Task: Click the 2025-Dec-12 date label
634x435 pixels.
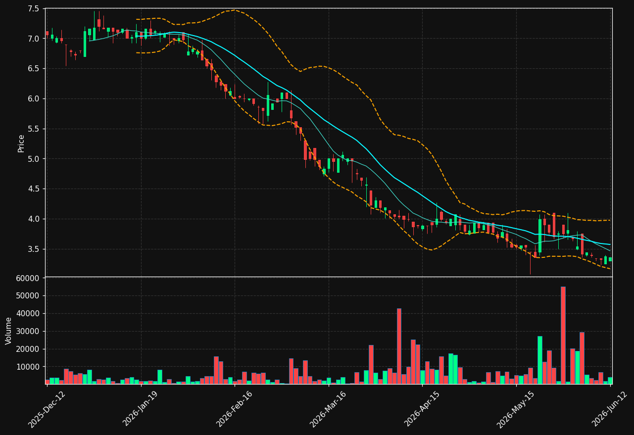Action: click(47, 409)
